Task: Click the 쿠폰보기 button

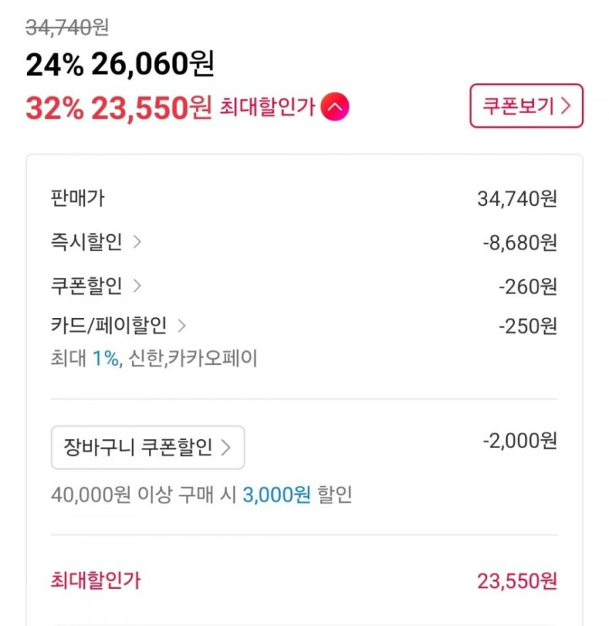Action: click(x=526, y=106)
